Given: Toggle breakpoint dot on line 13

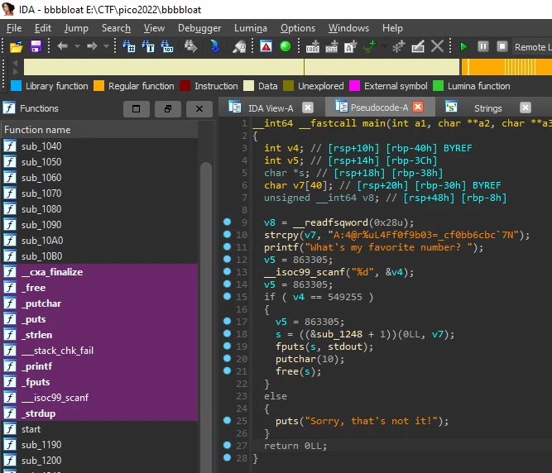Looking at the screenshot, I should pyautogui.click(x=227, y=271).
